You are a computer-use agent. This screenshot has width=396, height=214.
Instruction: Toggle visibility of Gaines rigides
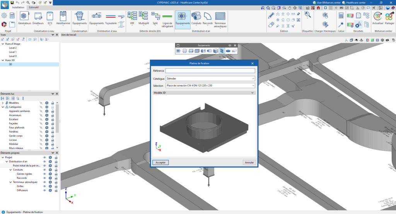[44, 174]
